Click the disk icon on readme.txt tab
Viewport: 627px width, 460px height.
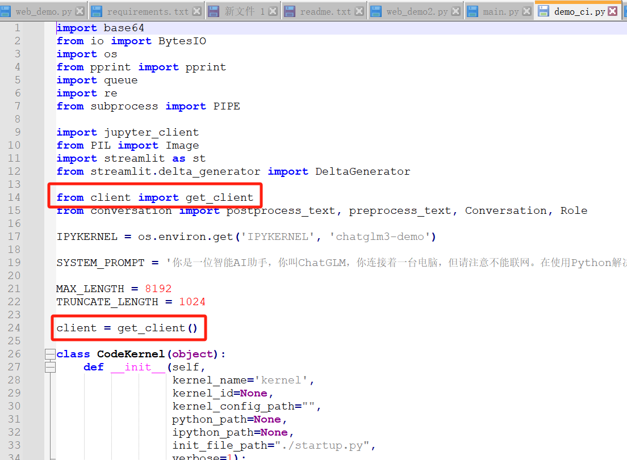(290, 11)
